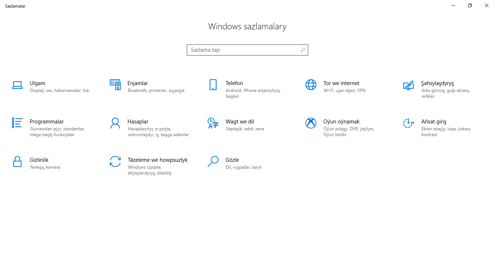Go to Tor we internet title

341,83
